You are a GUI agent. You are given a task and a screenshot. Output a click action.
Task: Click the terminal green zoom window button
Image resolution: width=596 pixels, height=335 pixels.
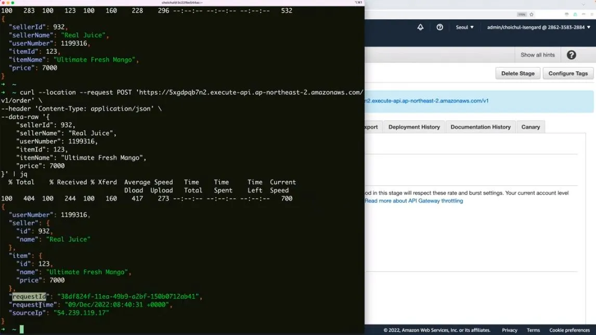tap(12, 3)
